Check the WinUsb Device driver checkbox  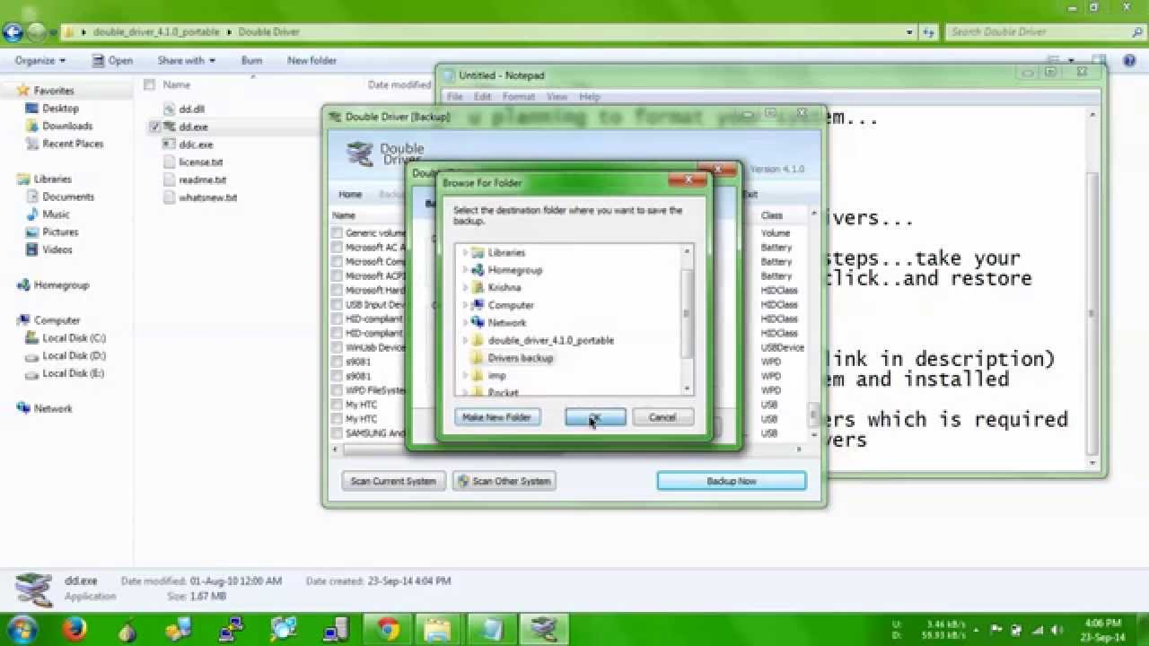(x=337, y=347)
